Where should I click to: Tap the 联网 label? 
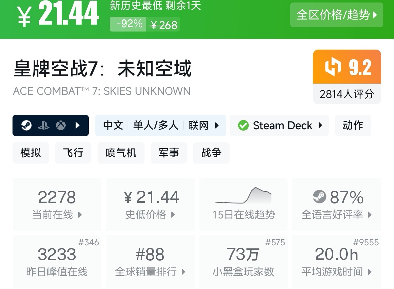[199, 125]
